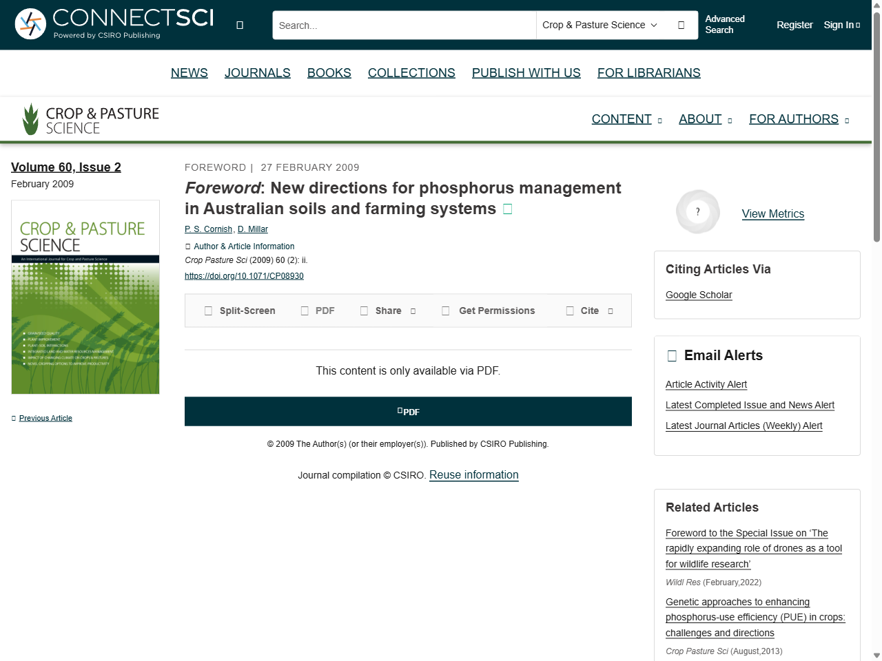Open related article on phosphorus-use efficiency in crops
Screen dimensions: 882x661
755,618
